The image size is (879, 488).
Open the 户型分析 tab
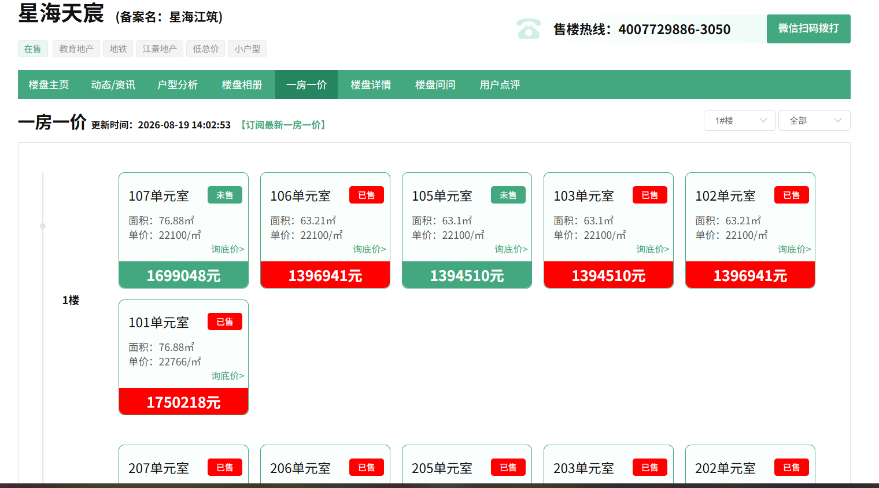(178, 84)
